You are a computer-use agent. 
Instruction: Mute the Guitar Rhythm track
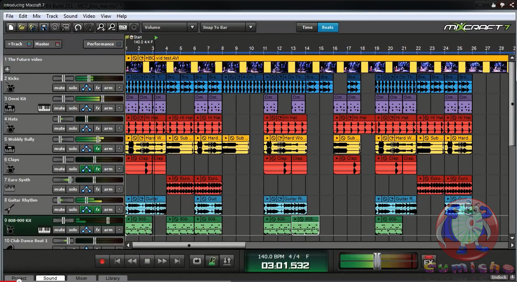click(59, 210)
